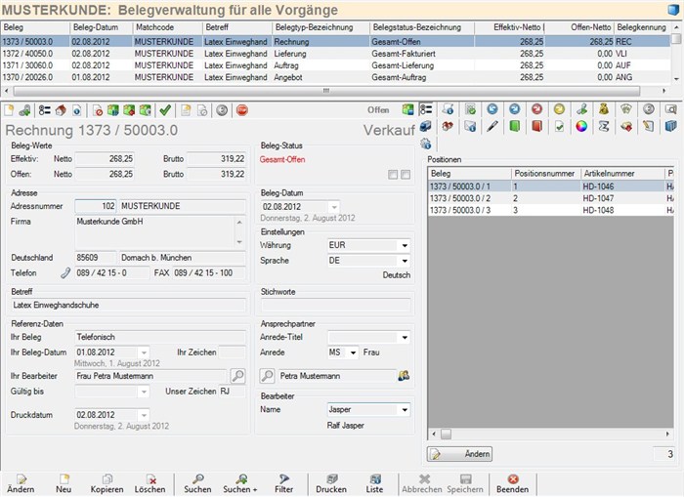Select position row 1373 / 50003.0 / 3
The image size is (684, 497).
(x=551, y=210)
